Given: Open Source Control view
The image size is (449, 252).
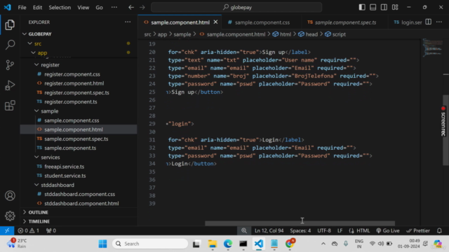Looking at the screenshot, I should (x=10, y=65).
